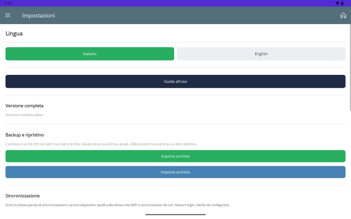Image resolution: width=351 pixels, height=219 pixels.
Task: Click the Backup e ripristino heading
Action: [x=25, y=135]
